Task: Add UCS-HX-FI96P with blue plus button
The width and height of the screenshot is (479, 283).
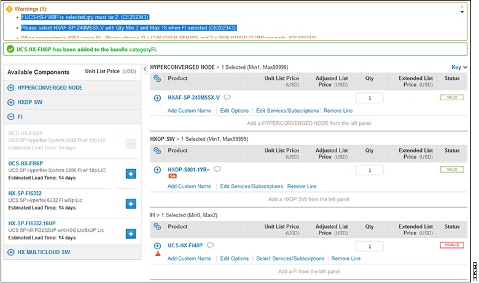Action: point(130,174)
